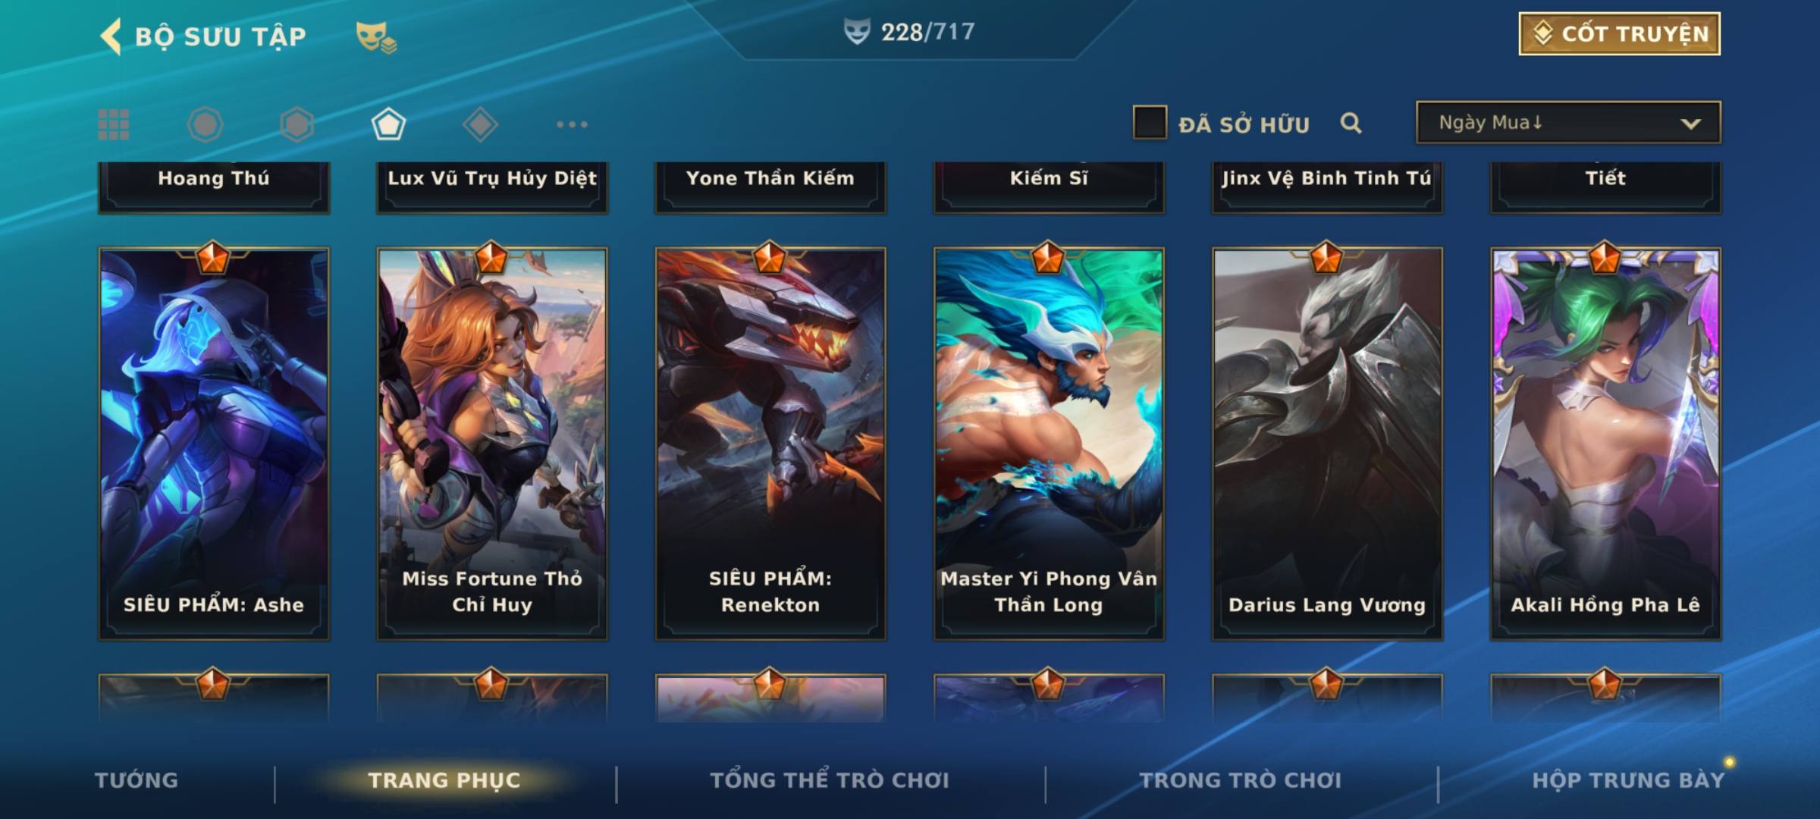Open the SIÊU PHẨM: Ashe skin card

(x=214, y=444)
